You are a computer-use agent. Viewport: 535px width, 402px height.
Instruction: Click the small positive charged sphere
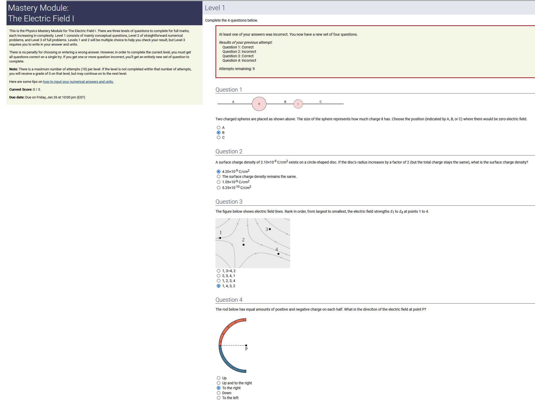tap(298, 104)
